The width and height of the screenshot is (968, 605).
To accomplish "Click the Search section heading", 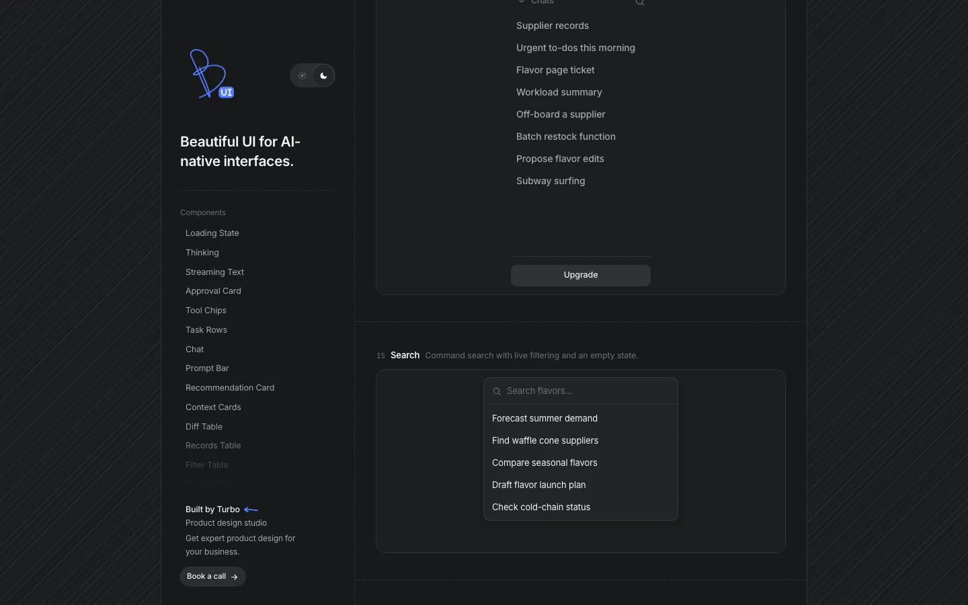I will pyautogui.click(x=405, y=356).
